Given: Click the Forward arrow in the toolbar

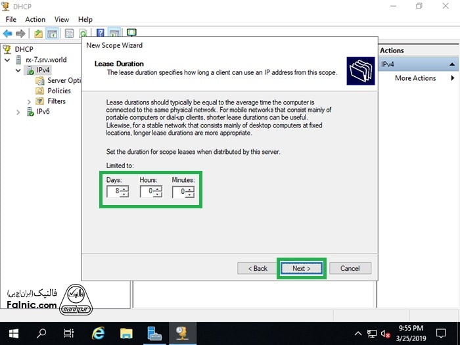Looking at the screenshot, I should [x=20, y=33].
